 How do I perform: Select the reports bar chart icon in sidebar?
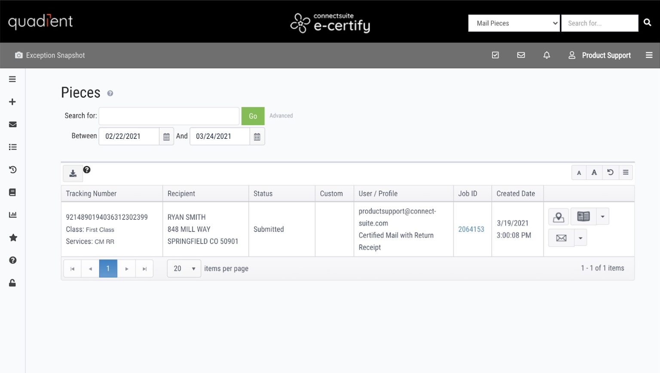tap(12, 214)
